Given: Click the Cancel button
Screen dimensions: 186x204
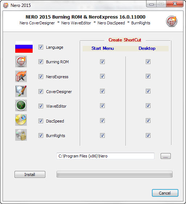Looking at the screenshot, I should [x=165, y=193].
